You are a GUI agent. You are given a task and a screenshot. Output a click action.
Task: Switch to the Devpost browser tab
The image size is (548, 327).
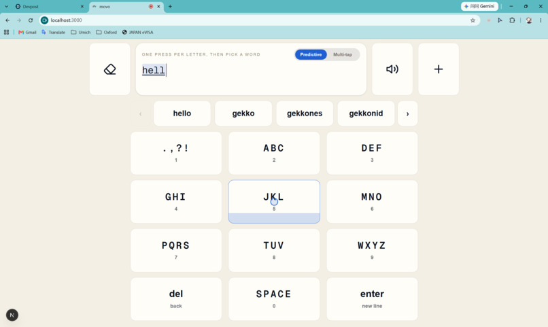coord(49,7)
